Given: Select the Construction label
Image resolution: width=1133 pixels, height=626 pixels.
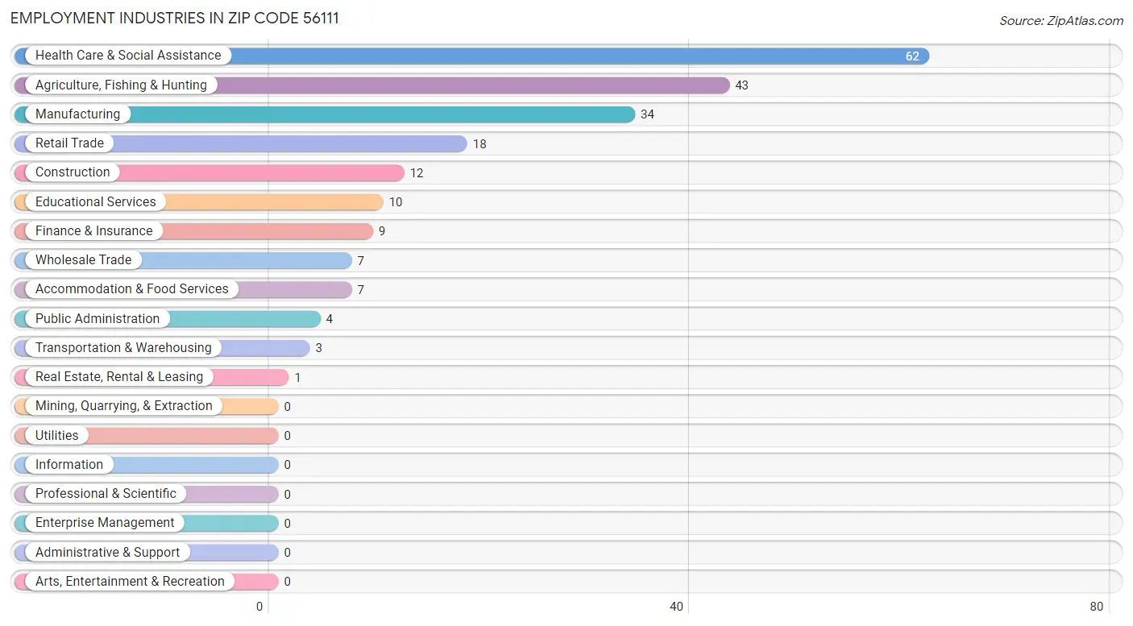Looking at the screenshot, I should click(x=73, y=172).
